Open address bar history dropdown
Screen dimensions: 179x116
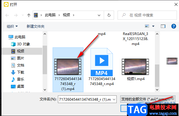[x=99, y=15]
